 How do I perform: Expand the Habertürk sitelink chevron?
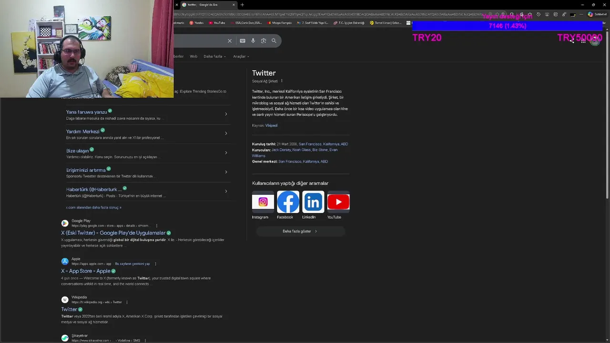pos(226,192)
